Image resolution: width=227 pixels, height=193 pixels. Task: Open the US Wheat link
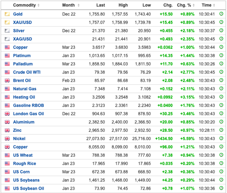pos(23,155)
